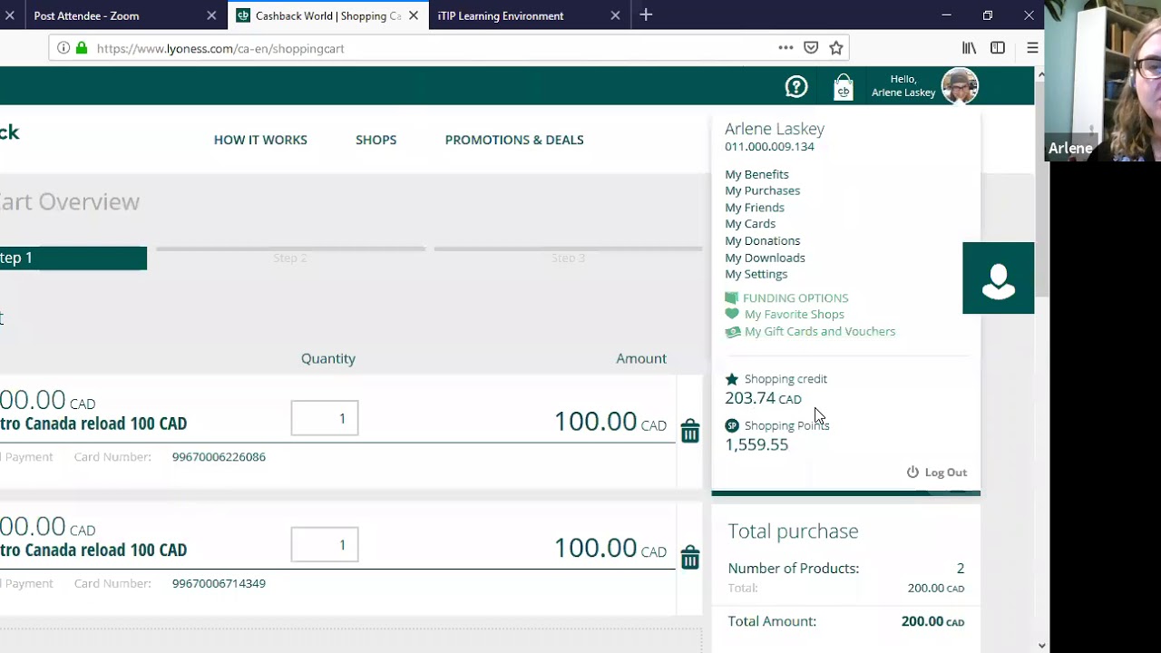Edit quantity field for card 99670006714349
Viewport: 1161px width, 653px height.
[x=325, y=544]
